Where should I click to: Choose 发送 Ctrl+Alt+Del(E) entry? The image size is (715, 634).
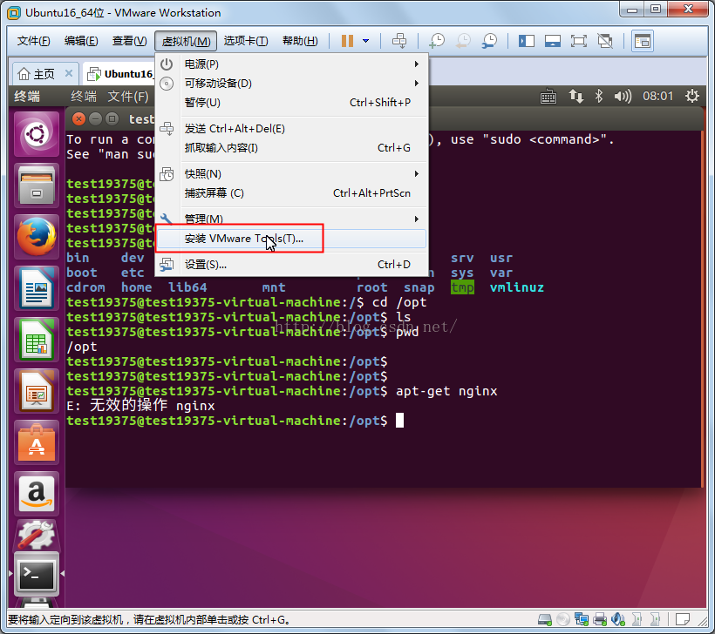291,129
